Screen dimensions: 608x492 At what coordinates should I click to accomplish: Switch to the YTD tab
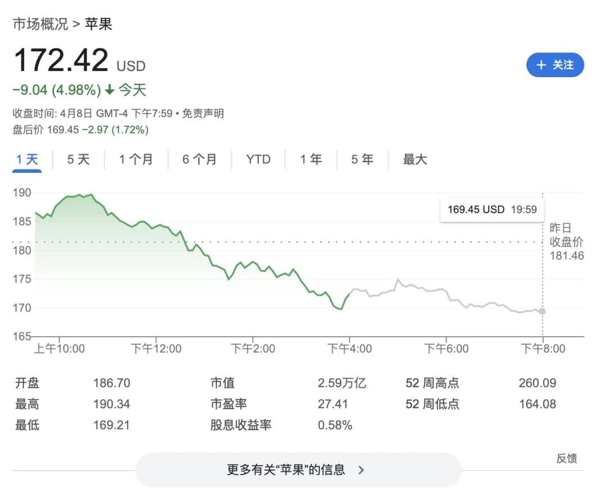point(258,159)
